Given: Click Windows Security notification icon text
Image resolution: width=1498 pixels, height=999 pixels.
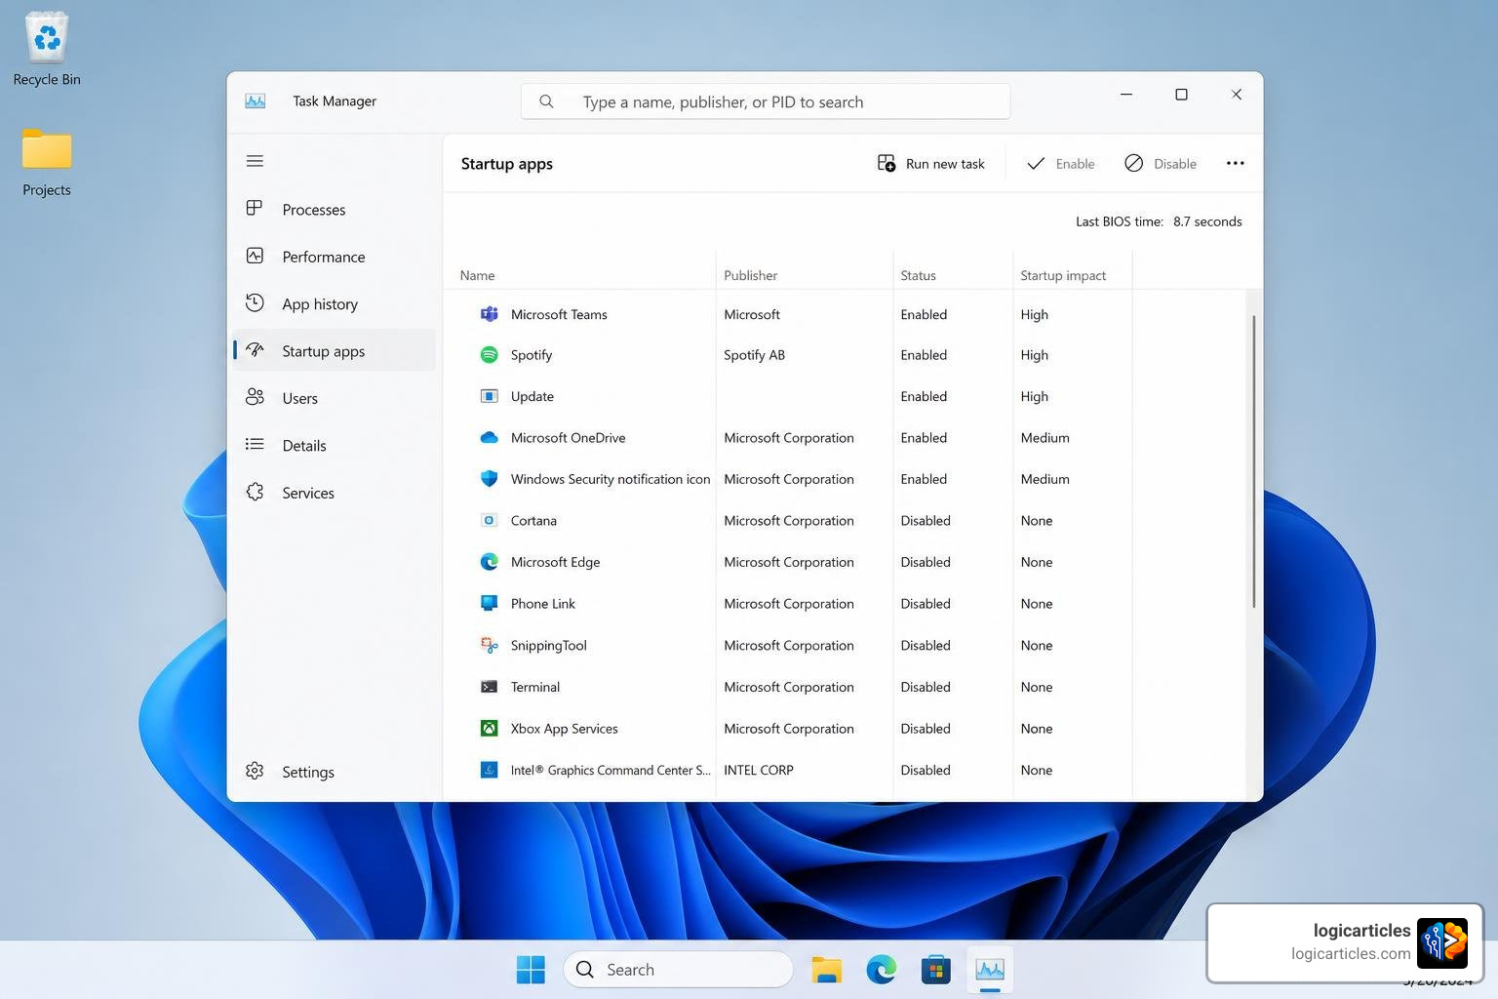Looking at the screenshot, I should coord(611,479).
